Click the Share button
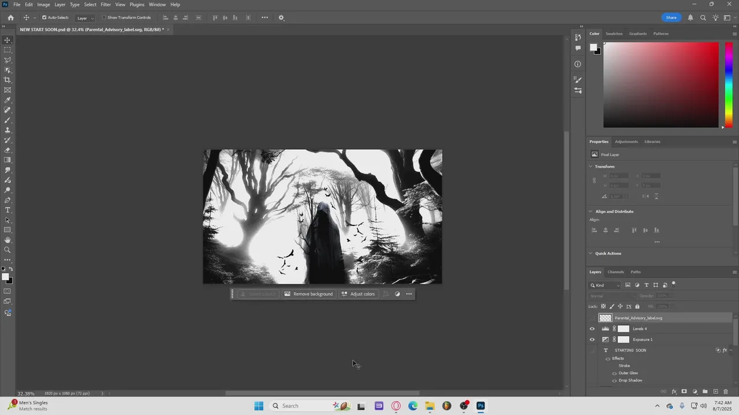Viewport: 739px width, 415px height. click(x=671, y=17)
